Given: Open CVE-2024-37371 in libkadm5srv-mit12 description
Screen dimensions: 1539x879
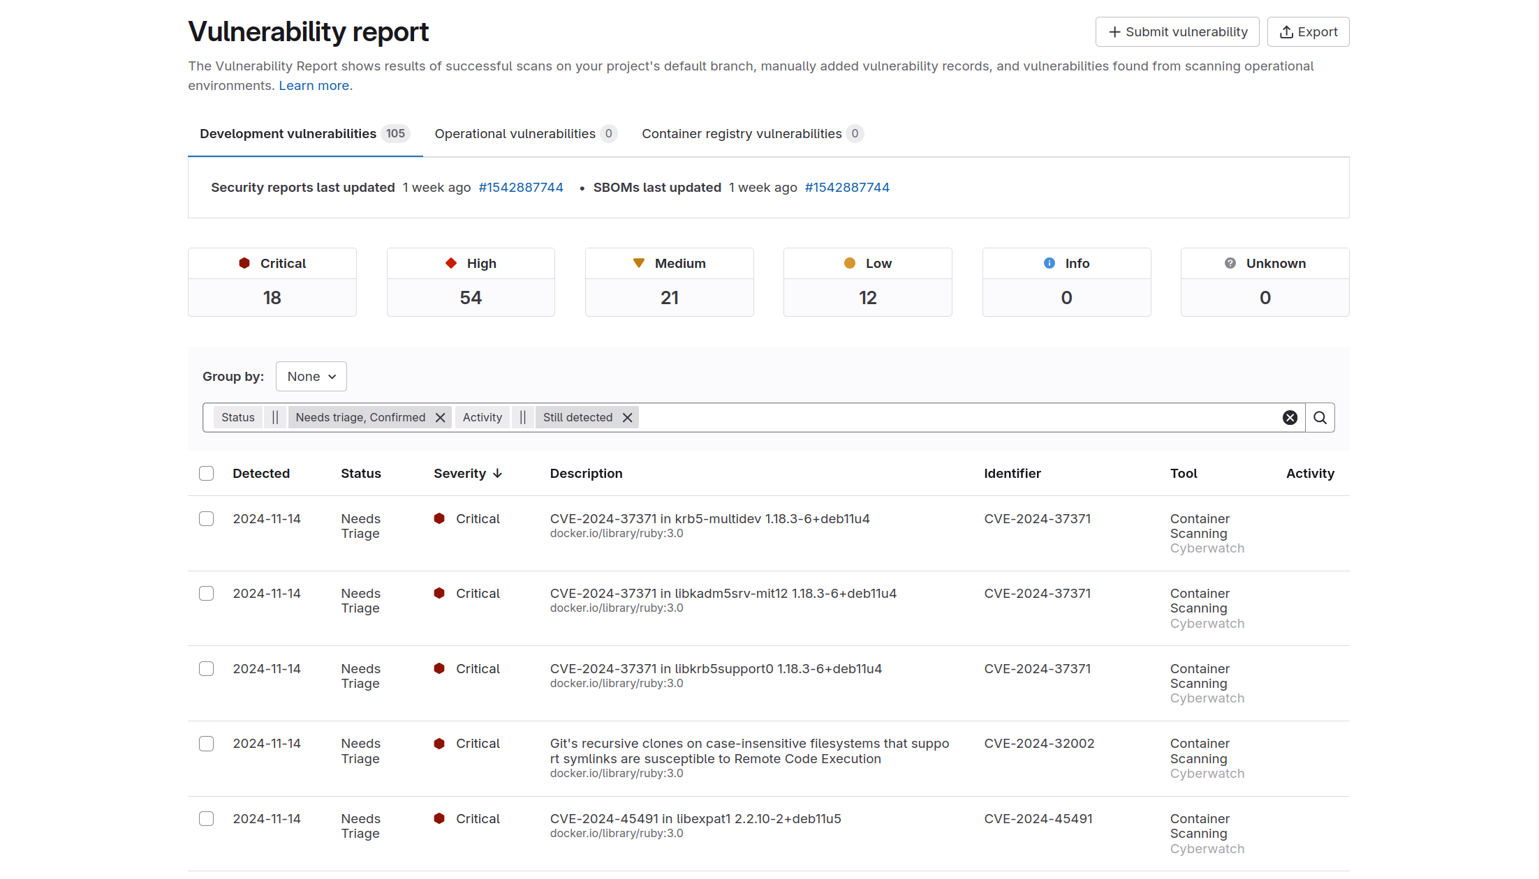Looking at the screenshot, I should (723, 594).
